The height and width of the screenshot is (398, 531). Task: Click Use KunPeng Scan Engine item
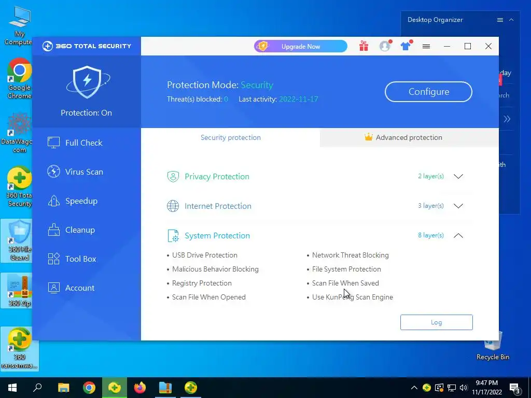click(352, 297)
